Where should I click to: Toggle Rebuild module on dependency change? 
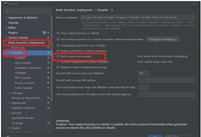58,67
